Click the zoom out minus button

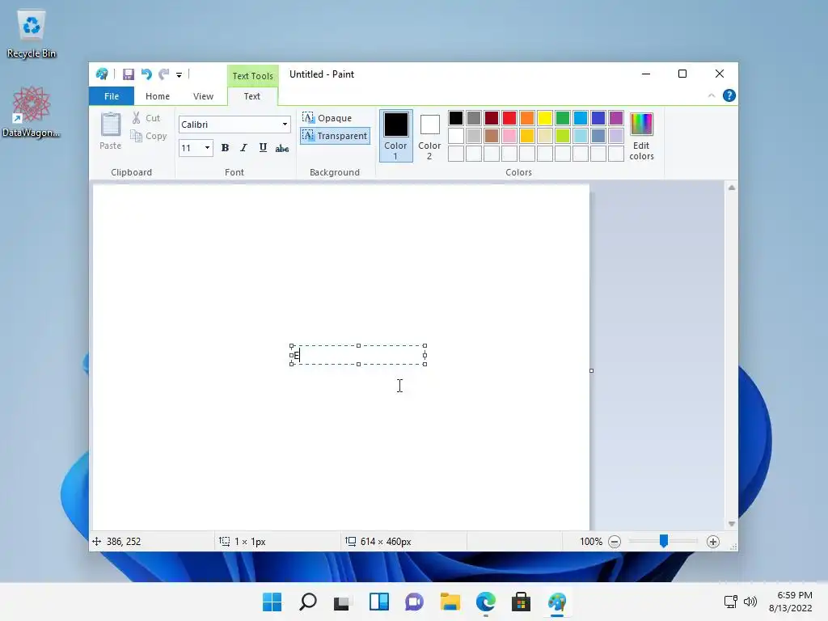click(x=615, y=542)
